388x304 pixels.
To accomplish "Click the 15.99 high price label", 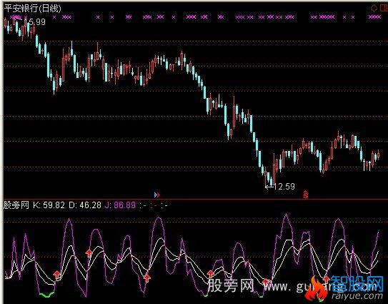I will [x=36, y=22].
